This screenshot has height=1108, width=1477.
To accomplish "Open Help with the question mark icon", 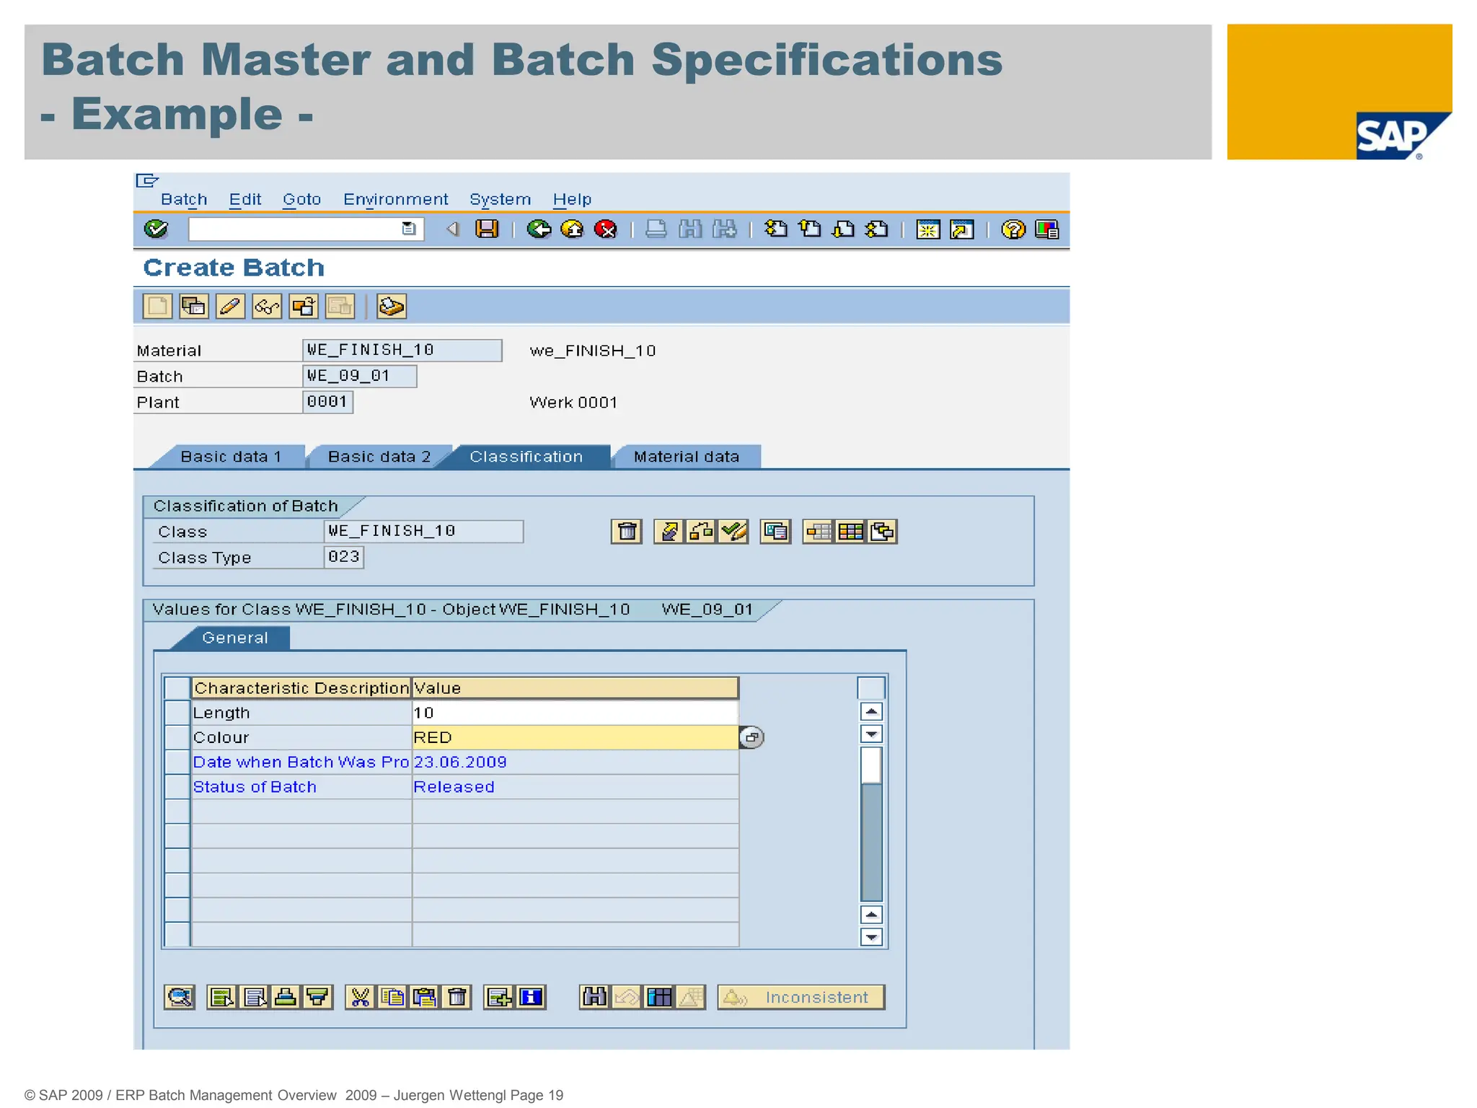I will [x=1013, y=229].
